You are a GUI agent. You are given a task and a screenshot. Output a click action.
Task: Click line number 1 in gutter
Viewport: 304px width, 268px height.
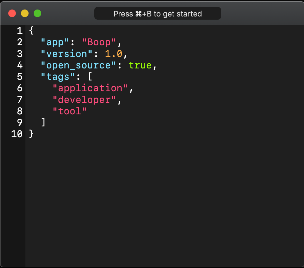point(20,31)
